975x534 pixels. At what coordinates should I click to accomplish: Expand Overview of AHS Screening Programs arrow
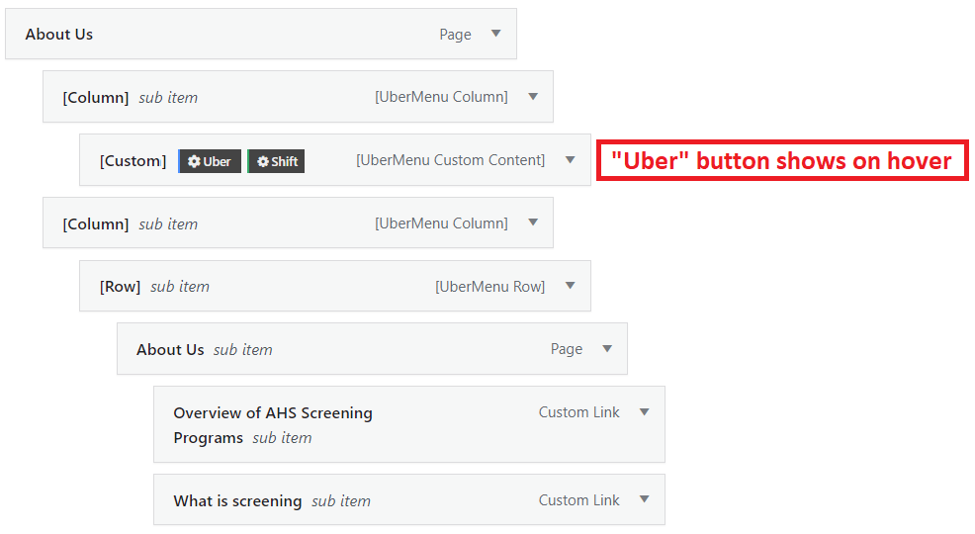(644, 412)
